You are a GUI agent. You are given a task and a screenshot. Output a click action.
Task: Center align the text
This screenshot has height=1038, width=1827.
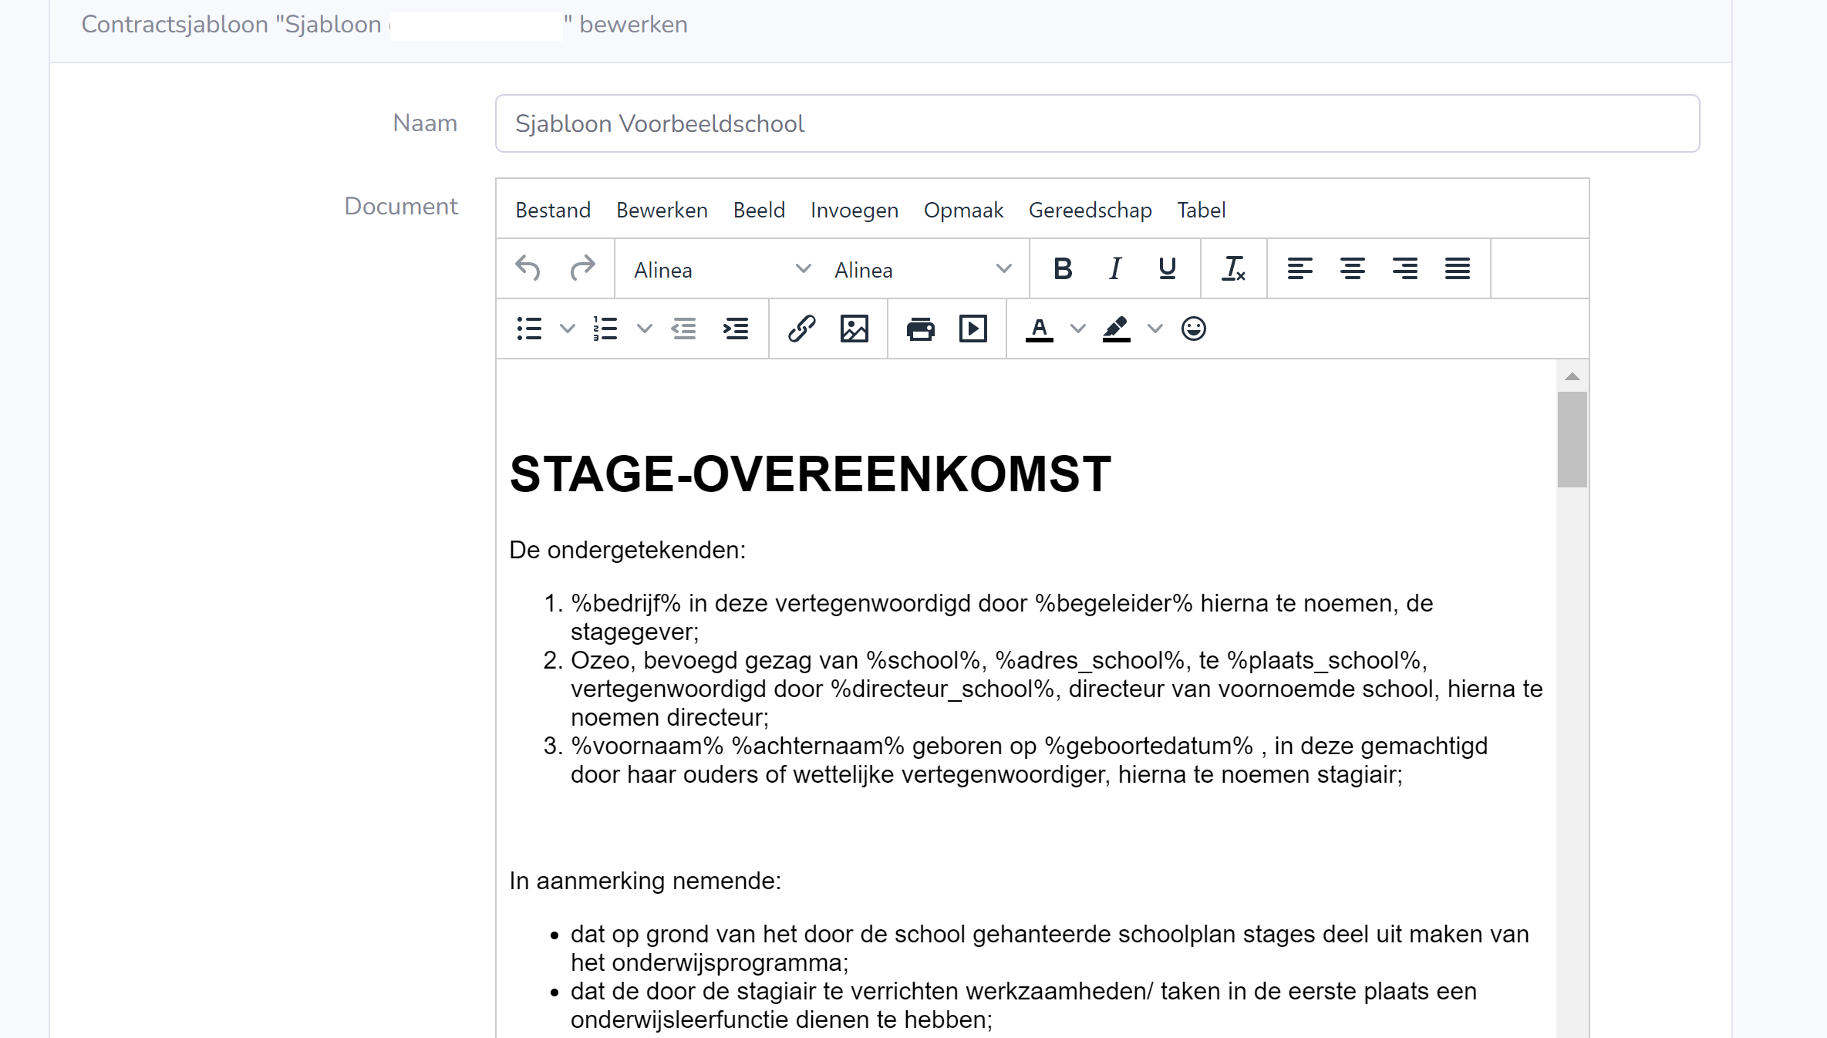click(1352, 269)
